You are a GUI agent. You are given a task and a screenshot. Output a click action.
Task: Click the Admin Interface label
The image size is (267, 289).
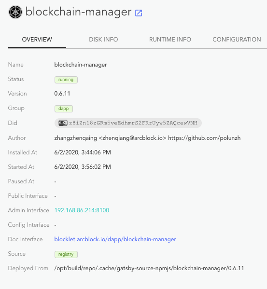28,210
